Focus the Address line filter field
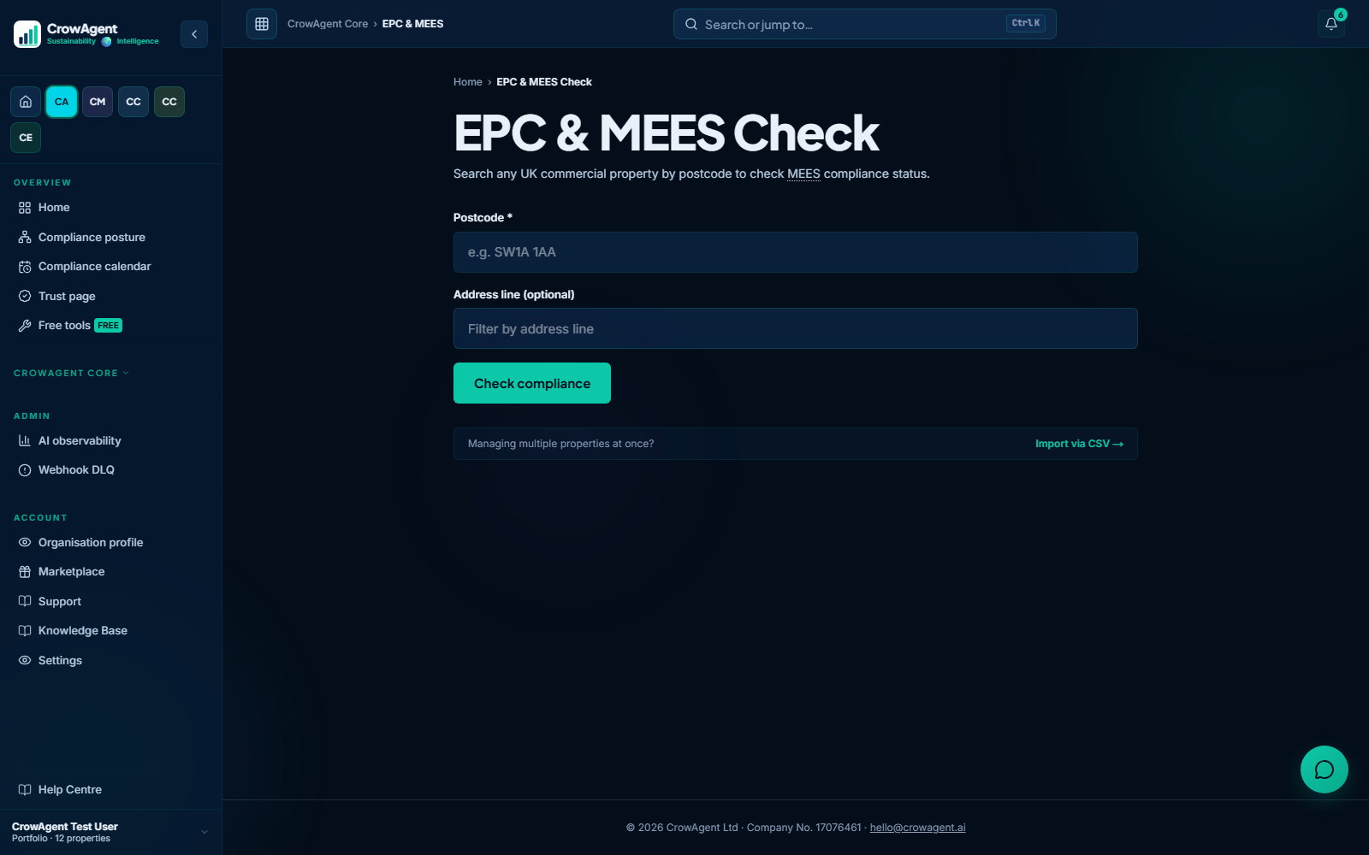1369x855 pixels. pos(796,328)
